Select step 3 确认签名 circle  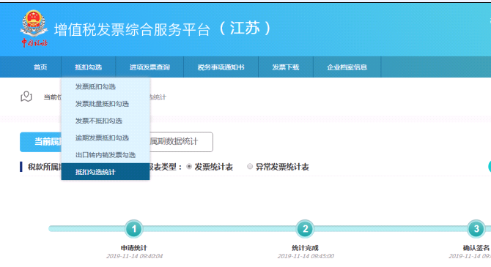[476, 229]
